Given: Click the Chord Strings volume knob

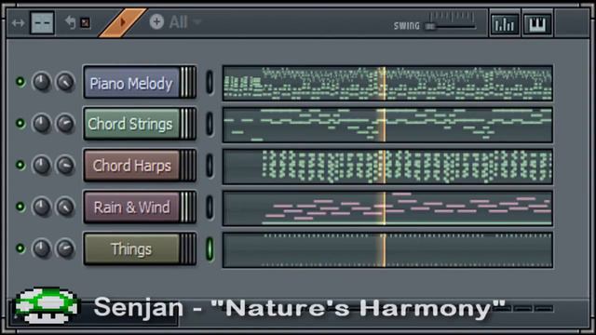Looking at the screenshot, I should [x=65, y=124].
